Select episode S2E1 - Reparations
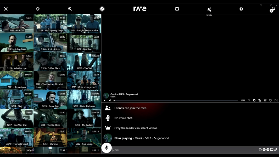 click(x=17, y=81)
